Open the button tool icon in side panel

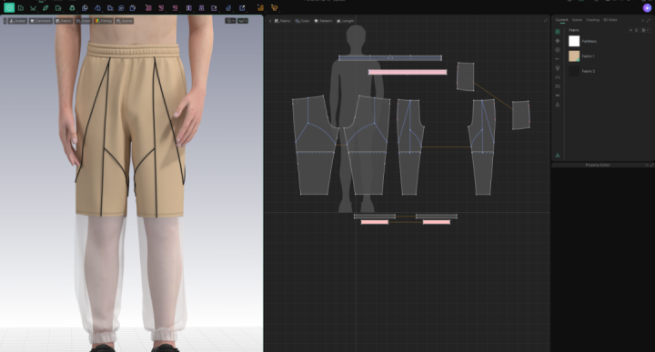(558, 50)
